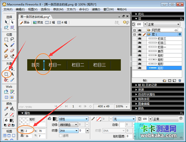This screenshot has width=186, height=142.
Task: Toggle eye icon for 层 1
Action: [x=139, y=35]
